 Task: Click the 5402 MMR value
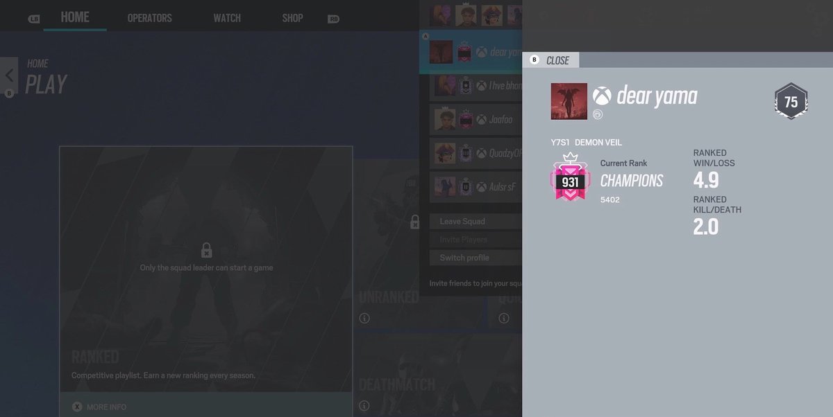click(610, 199)
